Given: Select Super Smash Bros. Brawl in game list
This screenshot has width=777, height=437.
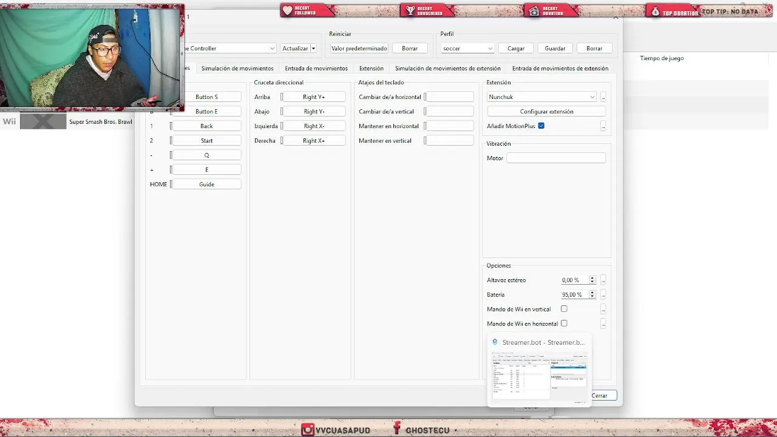Looking at the screenshot, I should pyautogui.click(x=101, y=122).
